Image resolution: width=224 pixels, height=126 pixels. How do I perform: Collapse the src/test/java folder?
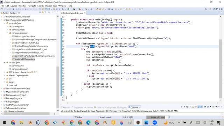coord(5,62)
